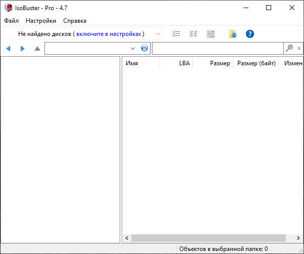Open help via blue question mark icon
This screenshot has height=254, width=304.
[x=250, y=34]
